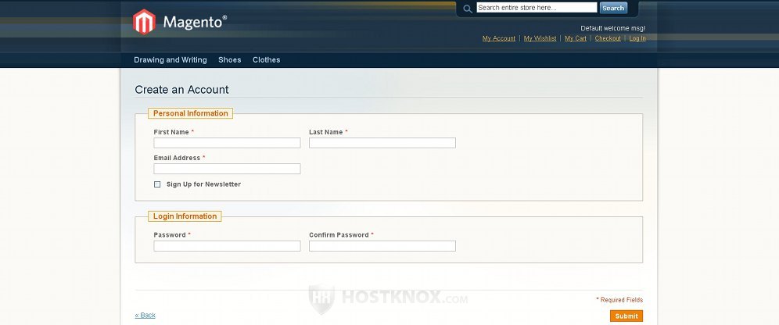
Task: Tick the Sign Up for Newsletter checkbox
Action: [x=157, y=184]
